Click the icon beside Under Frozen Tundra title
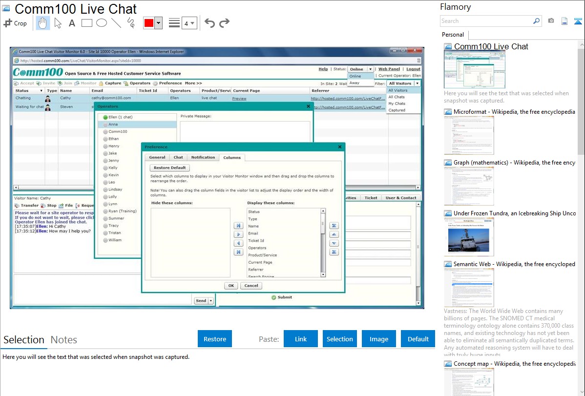585x396 pixels. [448, 213]
